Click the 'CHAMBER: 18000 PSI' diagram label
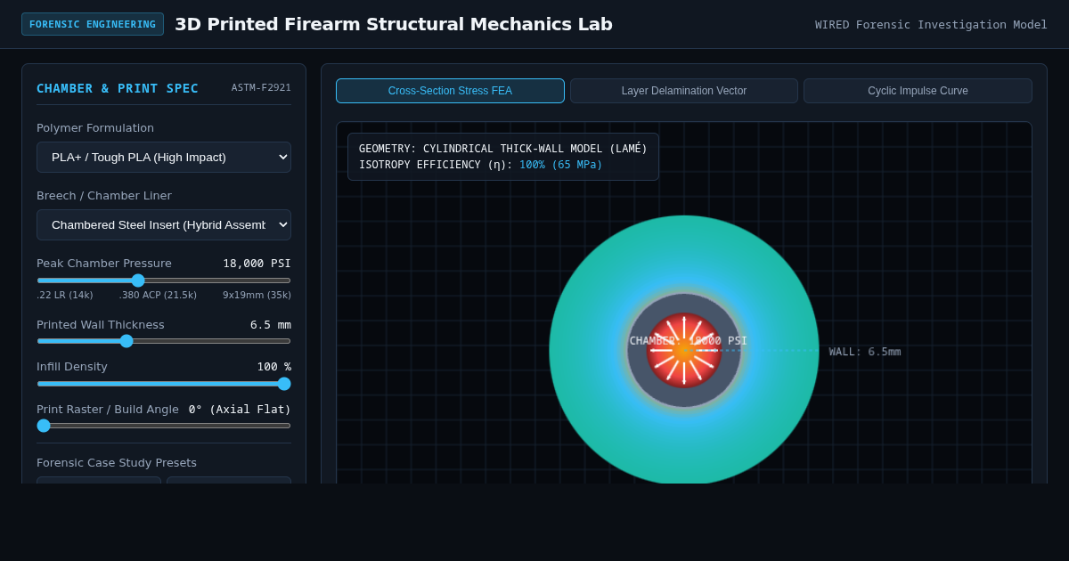The image size is (1069, 561). (689, 341)
